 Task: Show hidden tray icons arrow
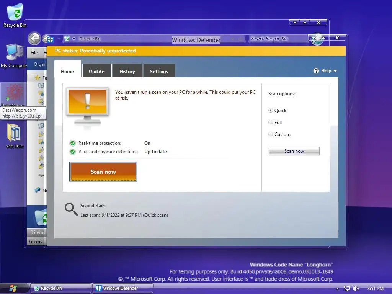tap(337, 289)
